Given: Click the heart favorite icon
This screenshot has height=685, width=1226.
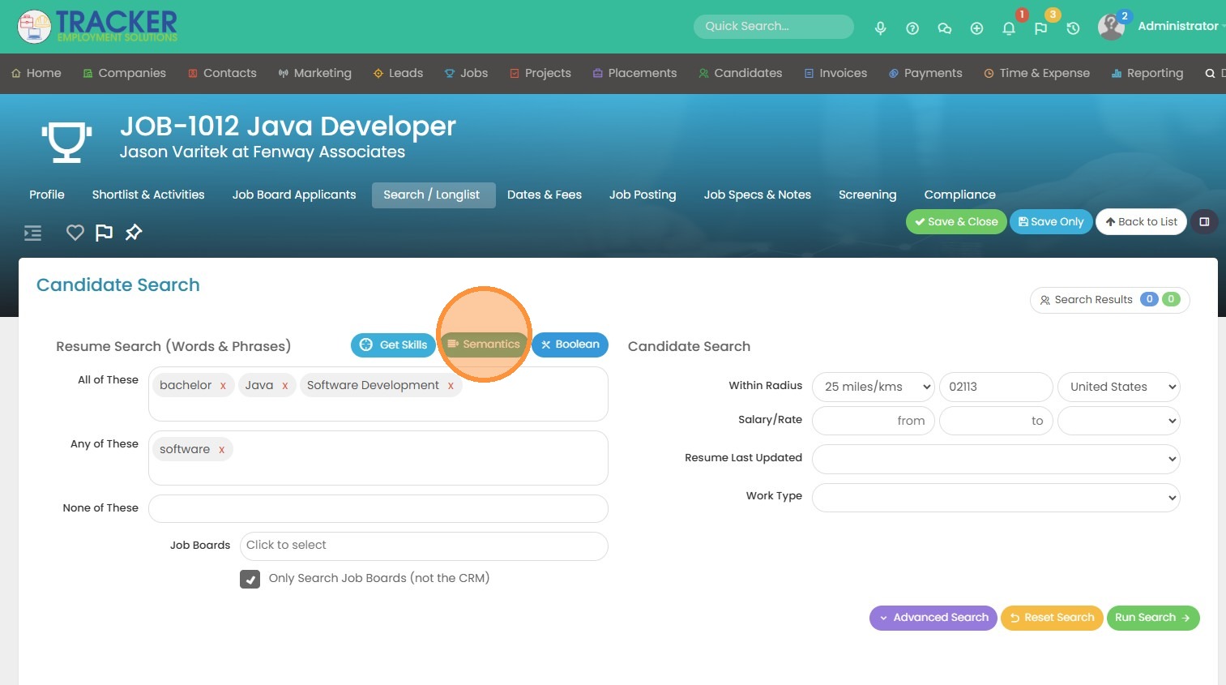Looking at the screenshot, I should point(75,233).
